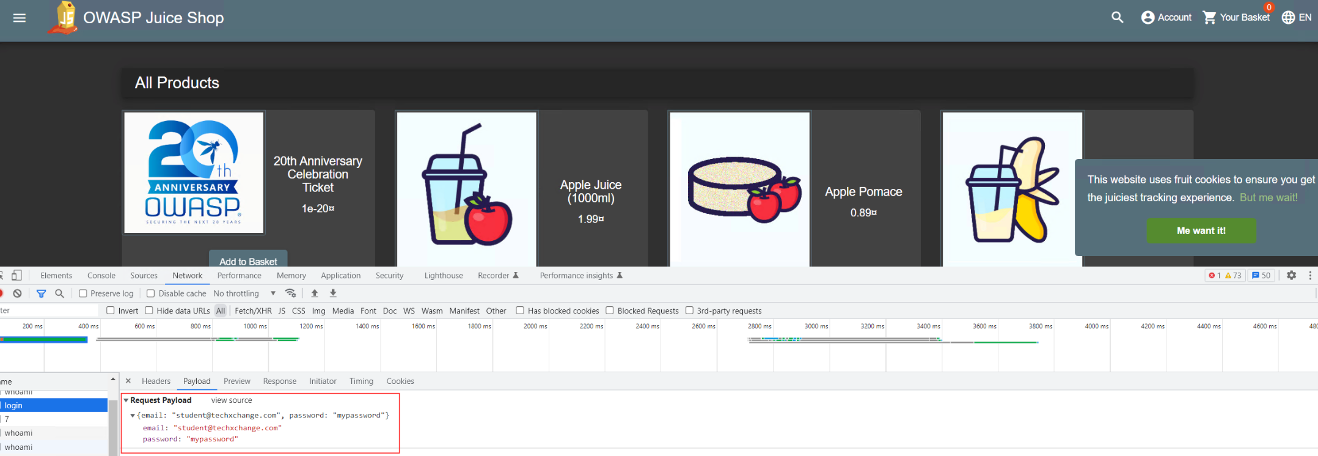Filter requests by JS type
Image resolution: width=1318 pixels, height=456 pixels.
282,311
